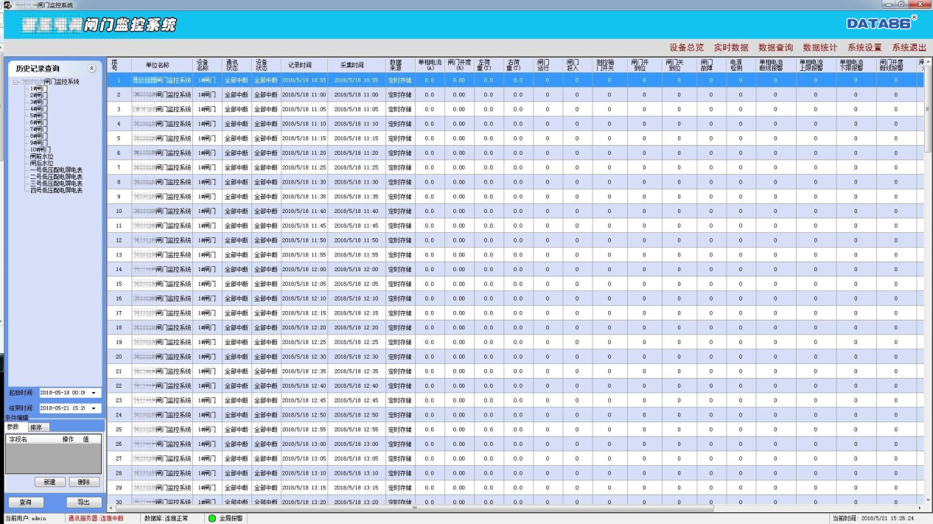Collapse the 闸门监控系统 root tree node

click(x=16, y=82)
